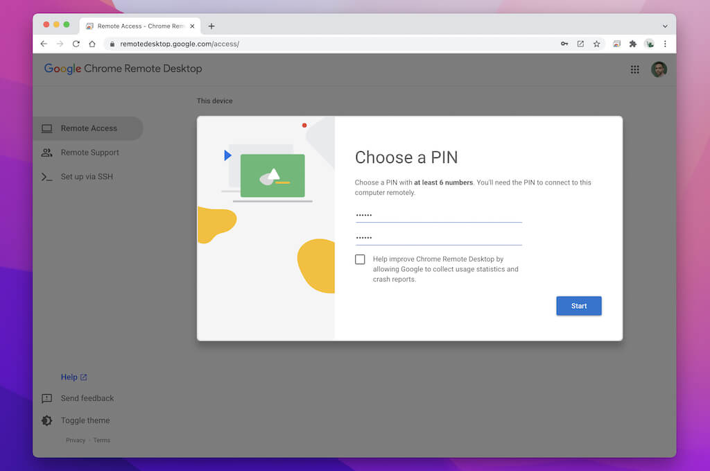The image size is (710, 471).
Task: Click the "Choose a PIN" heading
Action: (406, 157)
